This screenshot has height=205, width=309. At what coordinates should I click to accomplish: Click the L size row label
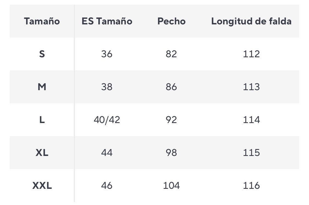tap(42, 120)
